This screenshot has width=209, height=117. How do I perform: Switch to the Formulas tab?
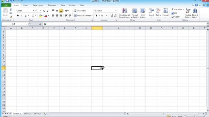coord(52,5)
